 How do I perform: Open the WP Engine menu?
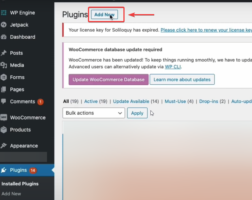[22, 13]
